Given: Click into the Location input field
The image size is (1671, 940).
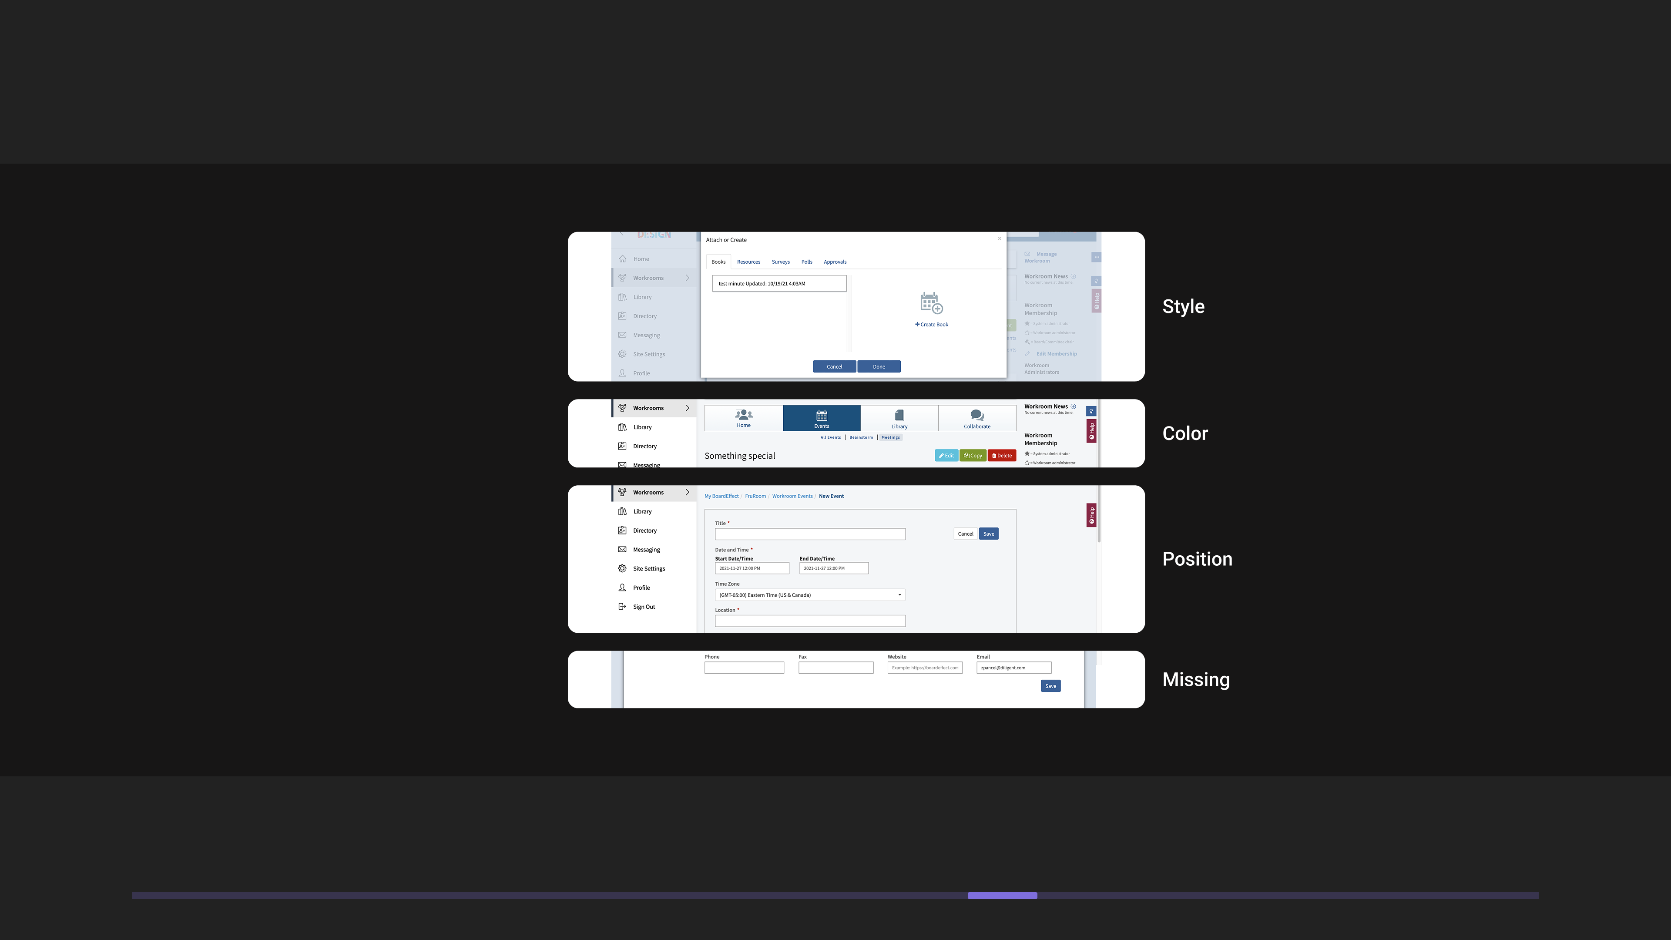Looking at the screenshot, I should coord(809,621).
